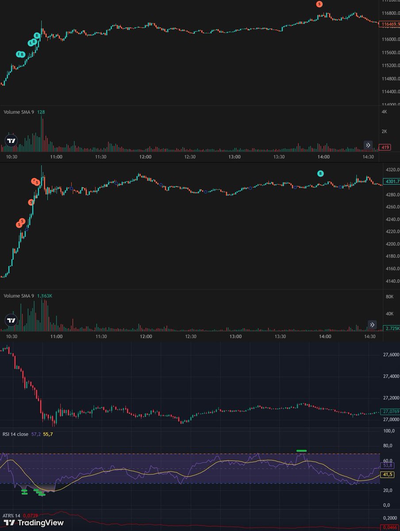Viewport: 400px width, 531px height.
Task: Click the 114400.0 price axis label
Action: tap(392, 92)
